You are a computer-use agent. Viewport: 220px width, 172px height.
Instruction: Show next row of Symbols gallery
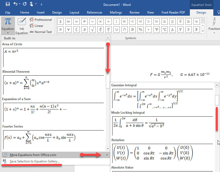(x=203, y=26)
